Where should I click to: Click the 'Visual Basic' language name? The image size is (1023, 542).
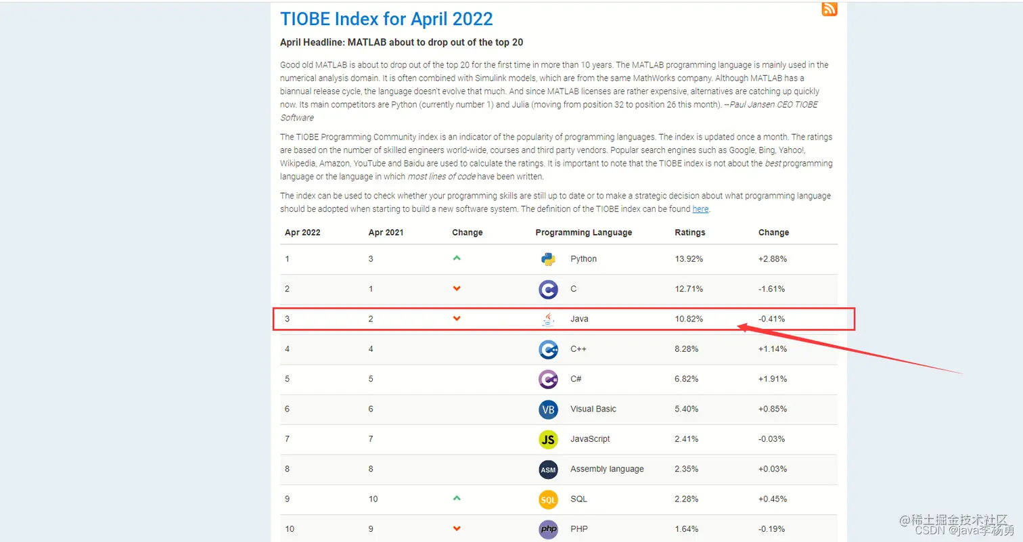[593, 409]
